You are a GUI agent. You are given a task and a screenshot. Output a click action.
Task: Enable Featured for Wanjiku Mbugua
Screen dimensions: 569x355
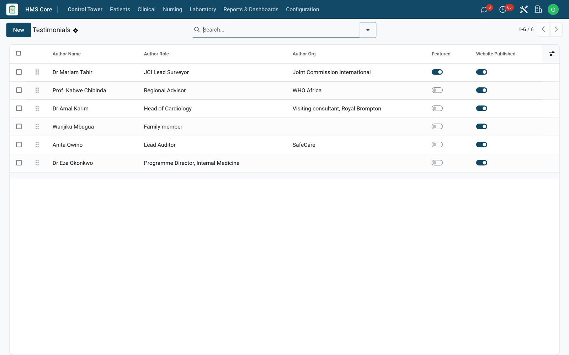[437, 126]
